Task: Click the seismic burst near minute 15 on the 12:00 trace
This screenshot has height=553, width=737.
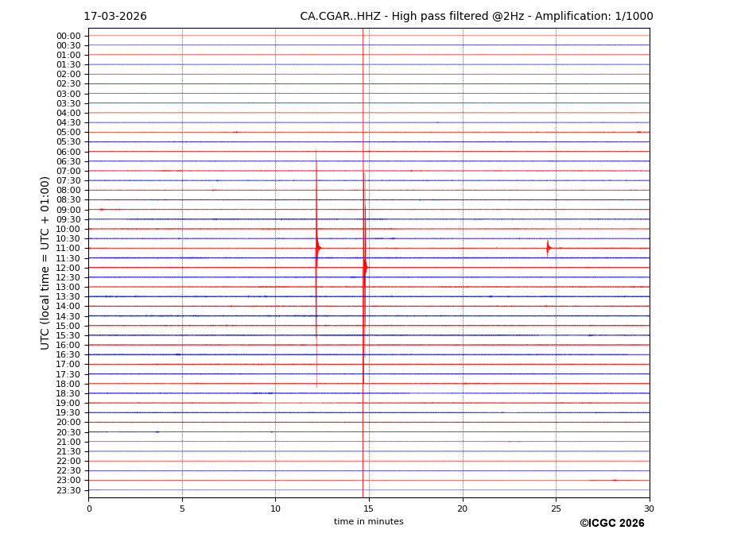Action: pos(365,267)
